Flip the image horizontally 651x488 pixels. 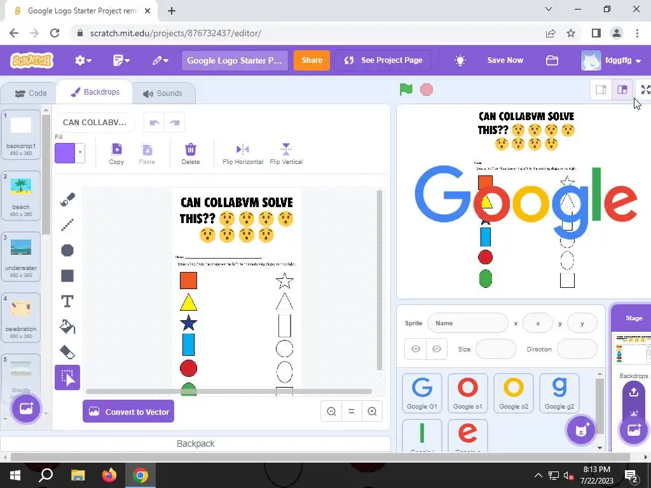[243, 154]
